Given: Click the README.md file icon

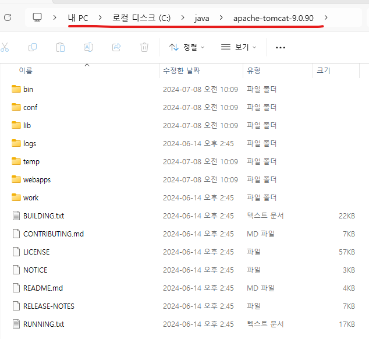Looking at the screenshot, I should (16, 288).
